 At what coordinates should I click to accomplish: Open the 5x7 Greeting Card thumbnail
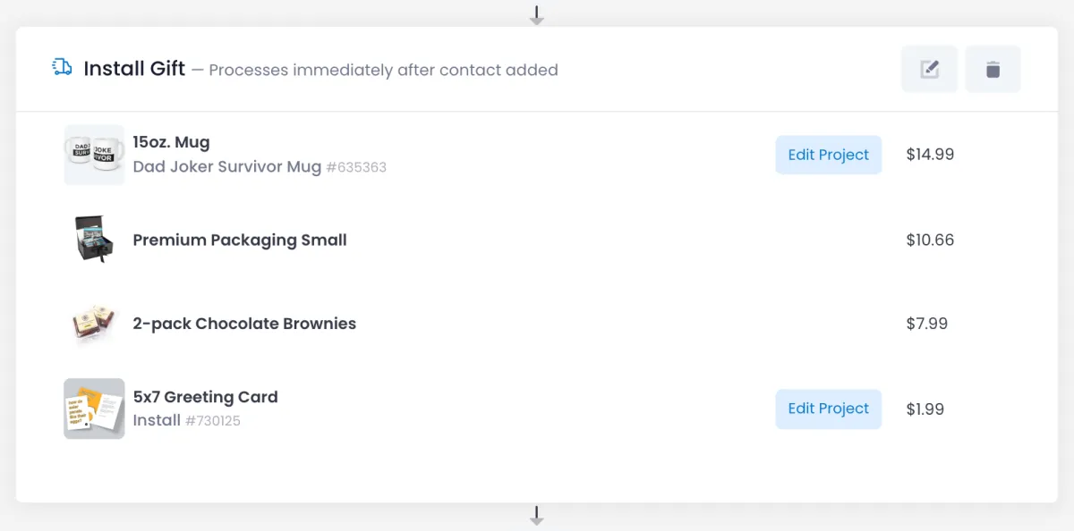94,409
